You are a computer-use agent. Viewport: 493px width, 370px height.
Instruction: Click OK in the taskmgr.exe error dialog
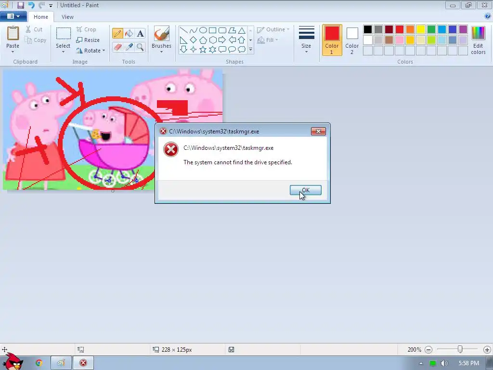click(306, 190)
